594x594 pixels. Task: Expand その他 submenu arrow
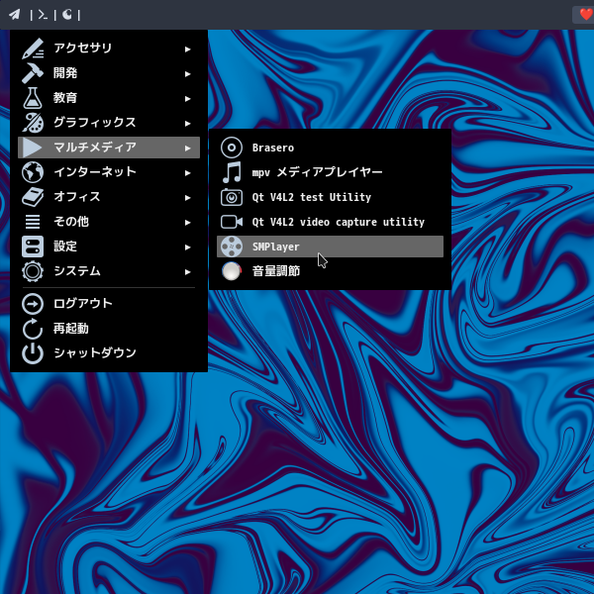coord(187,223)
